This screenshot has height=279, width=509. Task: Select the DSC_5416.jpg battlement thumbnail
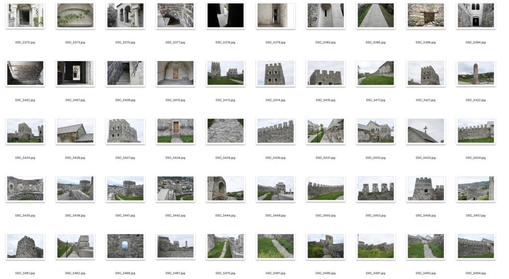tap(326, 73)
